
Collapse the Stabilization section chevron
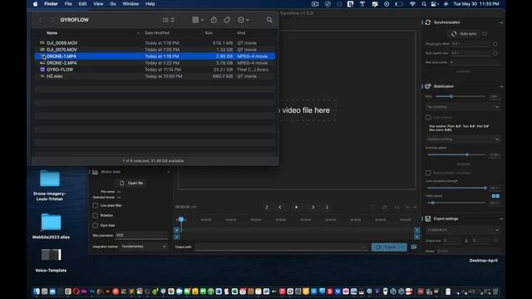[x=501, y=86]
